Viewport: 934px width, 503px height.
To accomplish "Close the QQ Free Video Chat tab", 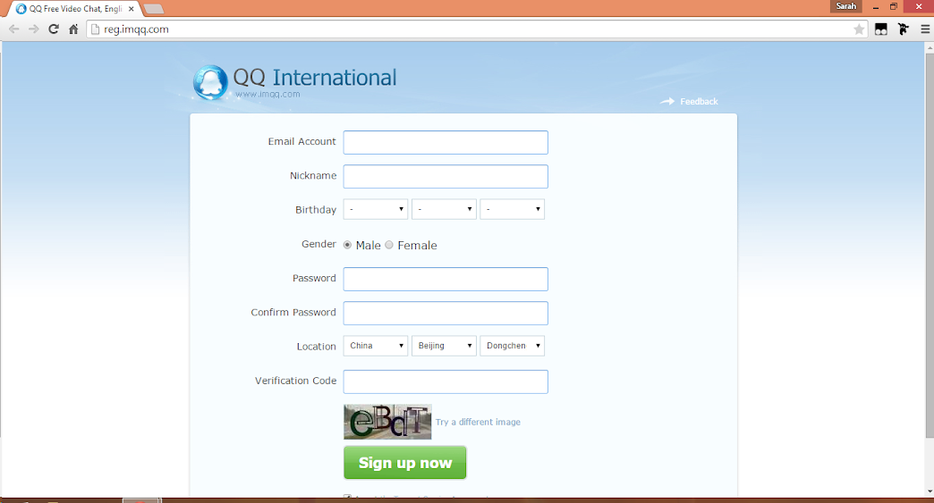I will [131, 9].
